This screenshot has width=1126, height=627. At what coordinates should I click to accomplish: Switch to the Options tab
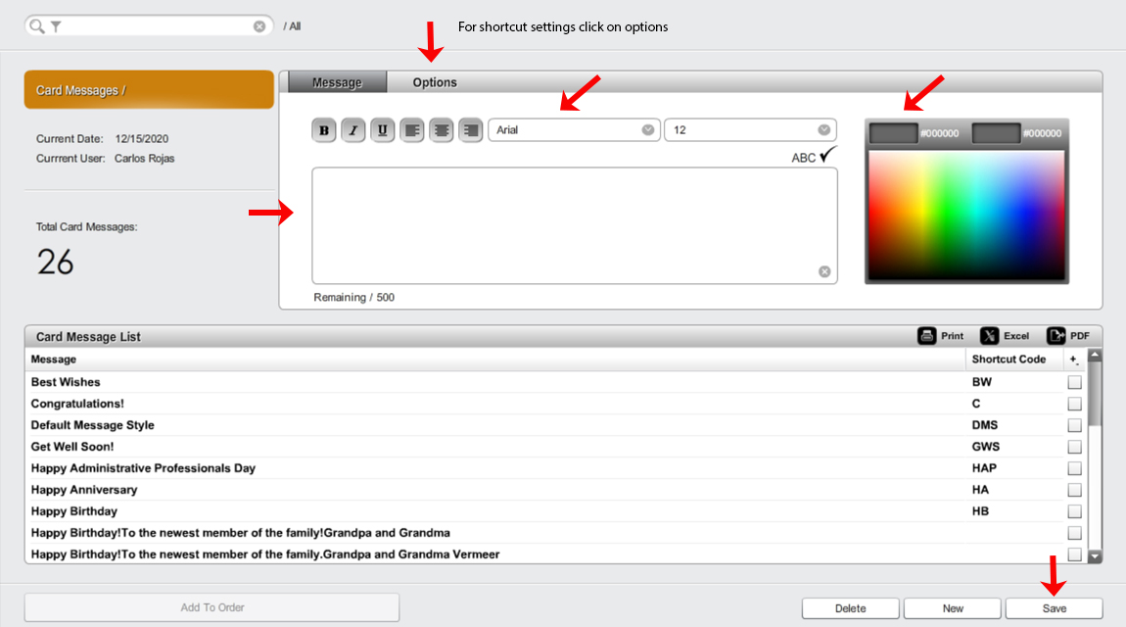point(435,82)
